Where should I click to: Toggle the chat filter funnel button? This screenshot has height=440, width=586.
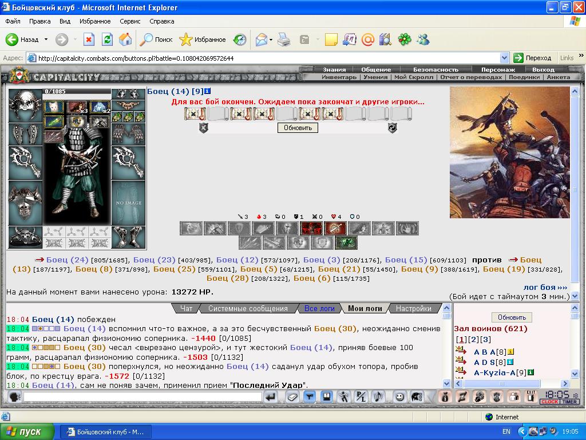[310, 397]
